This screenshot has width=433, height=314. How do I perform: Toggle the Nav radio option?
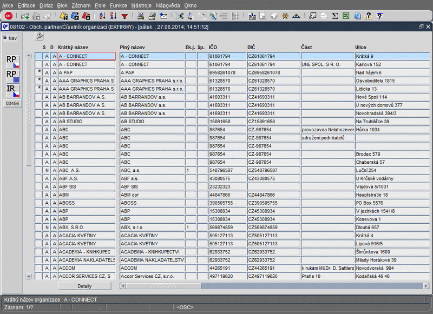(x=5, y=38)
